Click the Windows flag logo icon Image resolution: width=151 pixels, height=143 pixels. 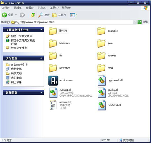pyautogui.click(x=145, y=8)
